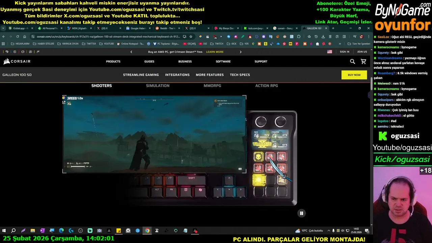
Task: Select ACTION RPG game tab
Action: pos(267,86)
